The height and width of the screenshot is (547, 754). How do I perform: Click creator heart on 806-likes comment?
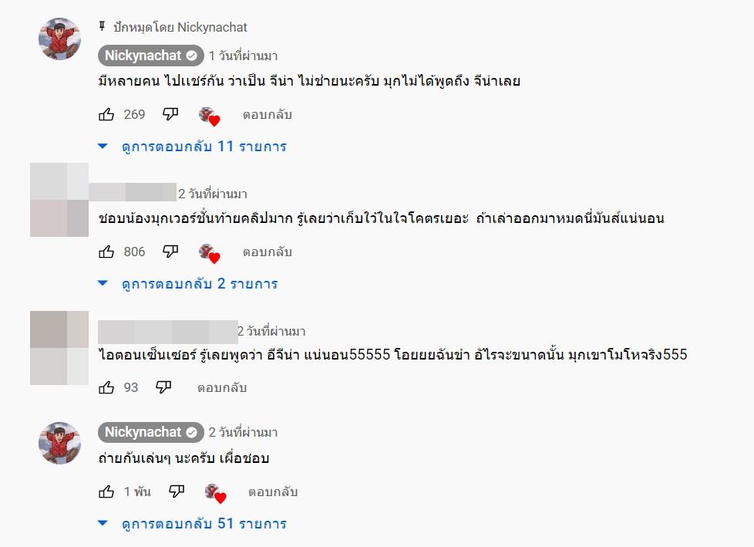click(209, 253)
